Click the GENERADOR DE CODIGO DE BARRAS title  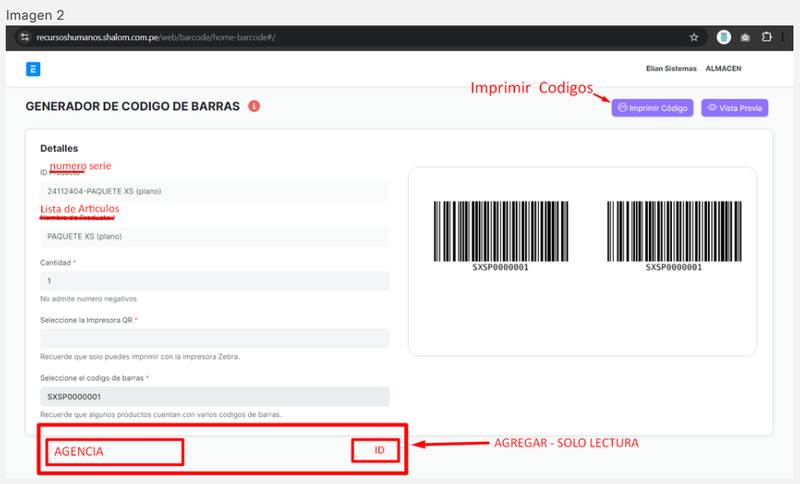[x=133, y=106]
